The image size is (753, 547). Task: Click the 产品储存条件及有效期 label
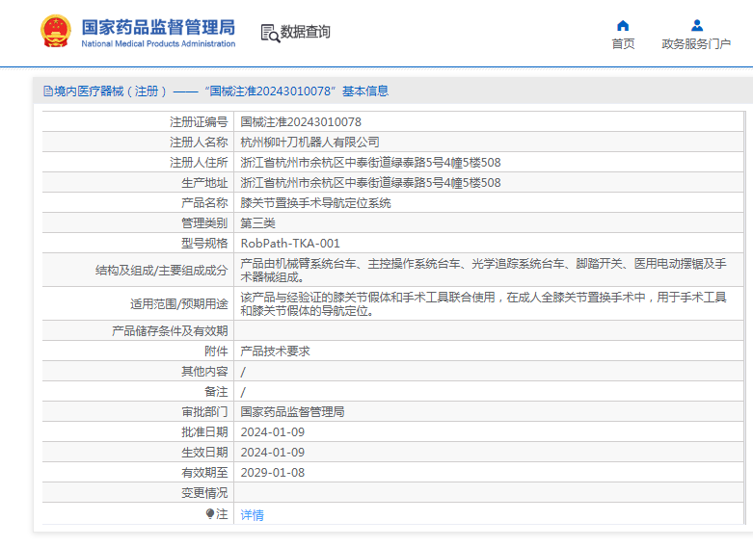[x=170, y=331]
